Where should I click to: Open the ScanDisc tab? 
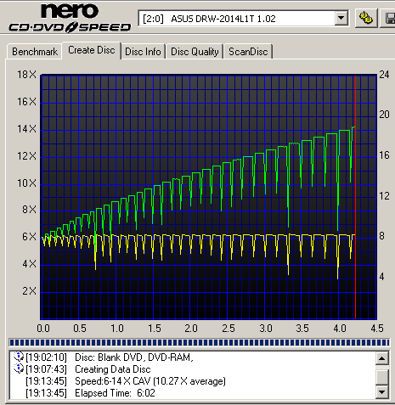click(x=248, y=52)
